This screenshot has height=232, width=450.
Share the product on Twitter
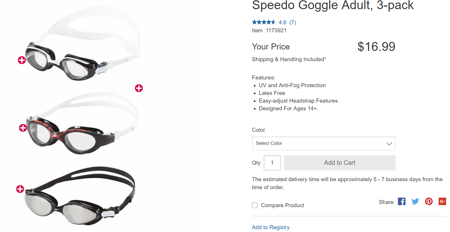tap(415, 202)
